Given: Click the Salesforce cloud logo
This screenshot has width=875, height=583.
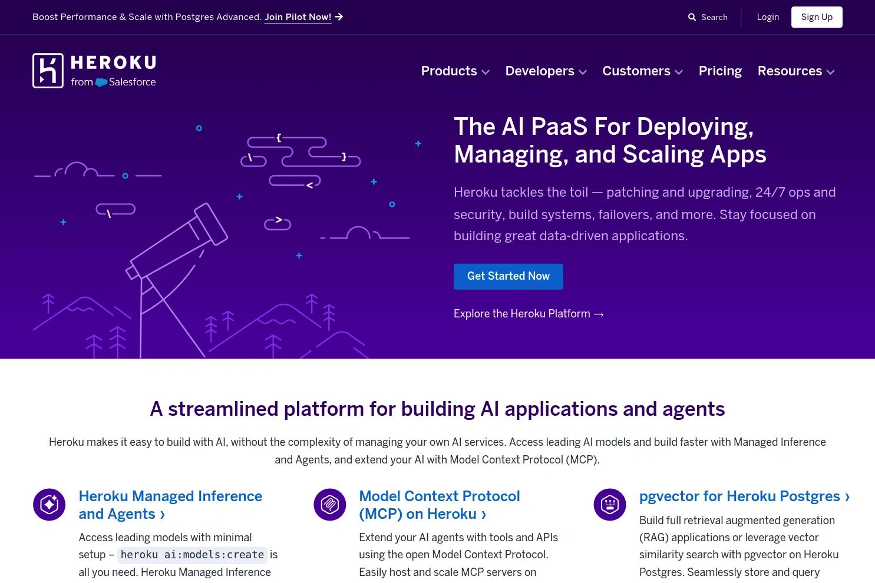Looking at the screenshot, I should coord(101,82).
